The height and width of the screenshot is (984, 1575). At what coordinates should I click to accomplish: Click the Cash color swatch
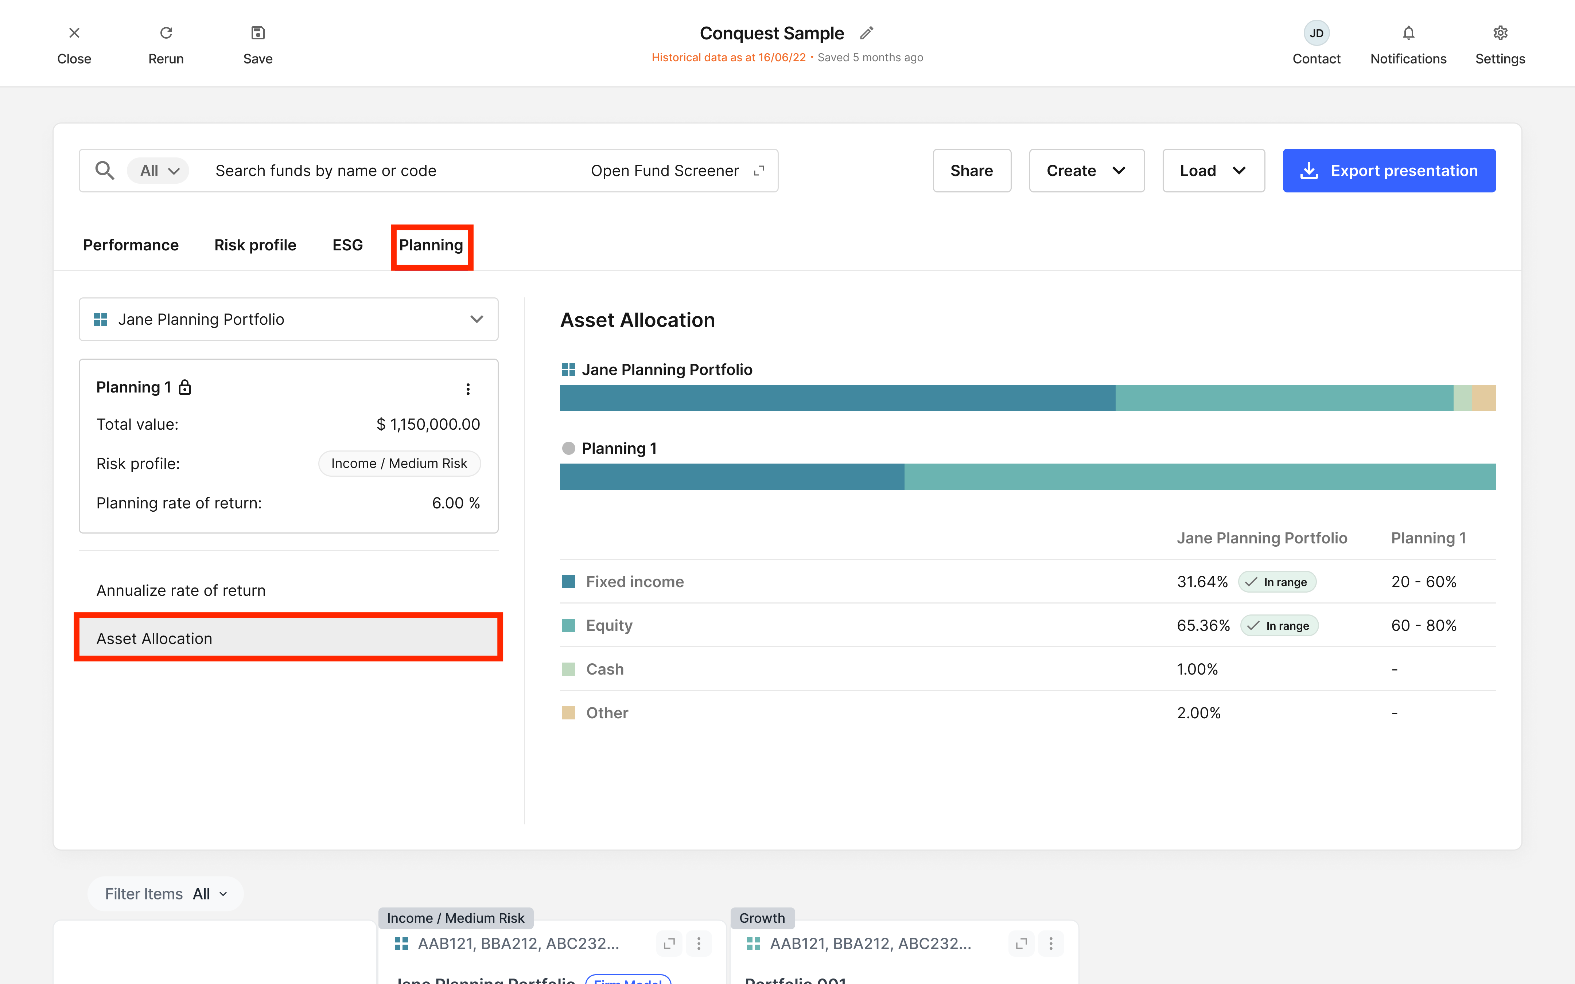(568, 669)
